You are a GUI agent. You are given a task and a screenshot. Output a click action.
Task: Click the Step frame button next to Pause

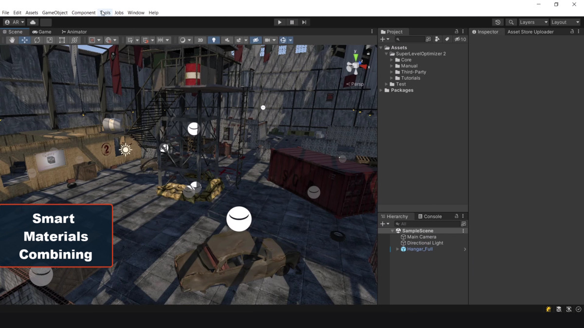tap(304, 22)
